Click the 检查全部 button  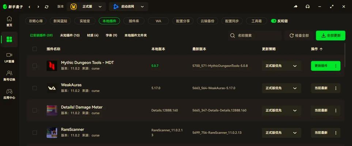coord(299,35)
